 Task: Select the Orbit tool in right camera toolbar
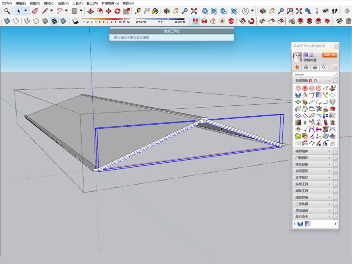263,11
